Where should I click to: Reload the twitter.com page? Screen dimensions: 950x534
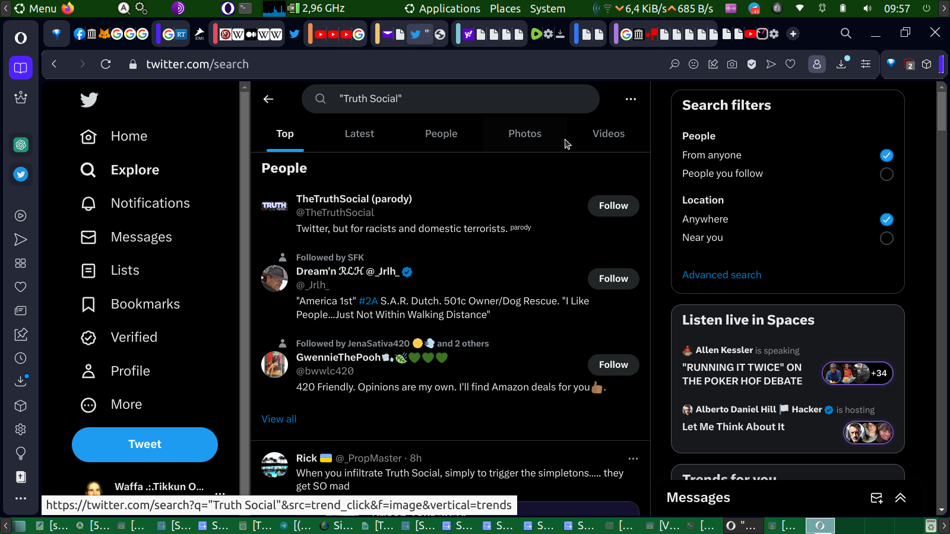tap(106, 64)
